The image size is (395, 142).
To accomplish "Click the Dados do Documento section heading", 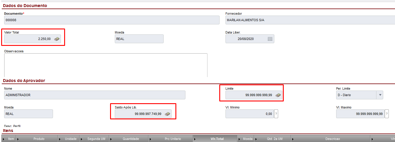I will (25, 6).
